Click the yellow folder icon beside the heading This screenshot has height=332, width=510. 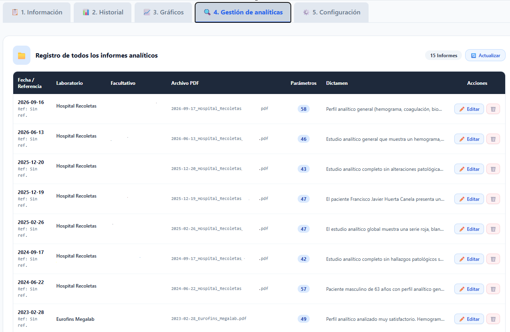pyautogui.click(x=22, y=55)
